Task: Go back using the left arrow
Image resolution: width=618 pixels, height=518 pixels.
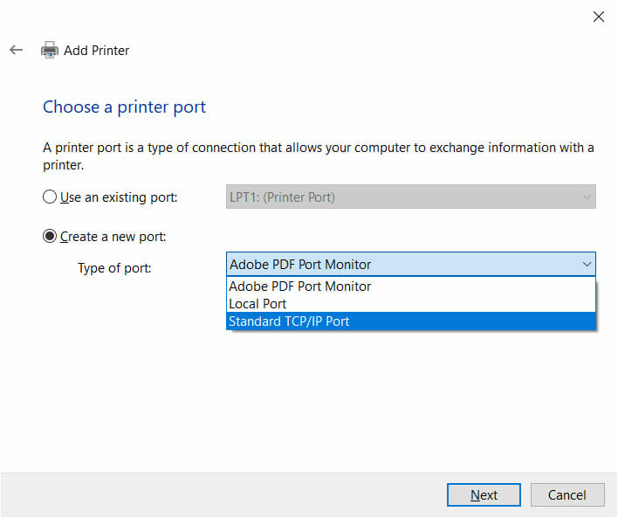Action: [17, 50]
